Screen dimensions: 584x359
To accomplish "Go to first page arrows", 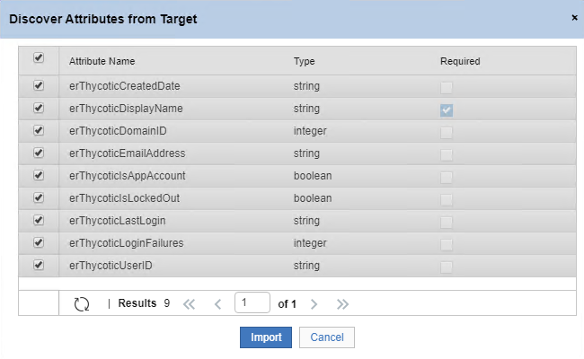I will click(x=190, y=304).
